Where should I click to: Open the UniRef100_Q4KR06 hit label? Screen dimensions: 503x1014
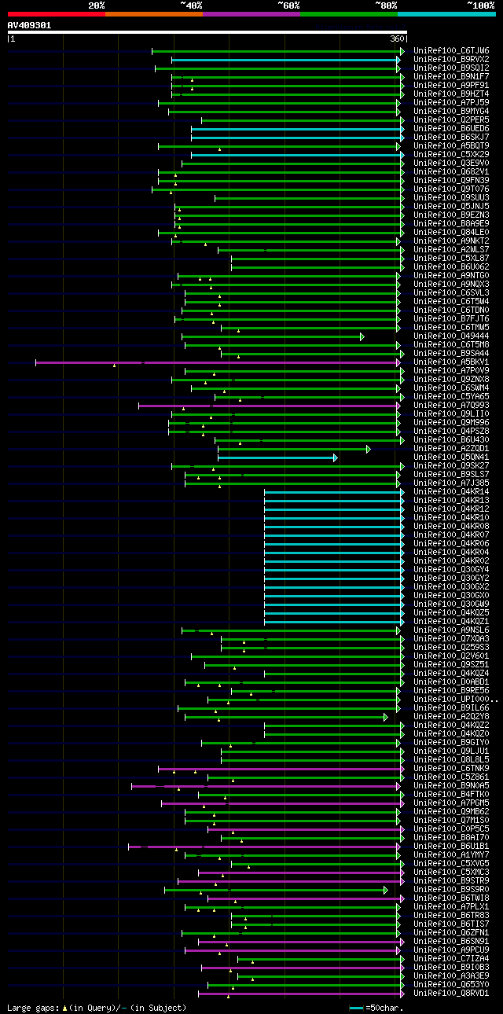pyautogui.click(x=450, y=544)
